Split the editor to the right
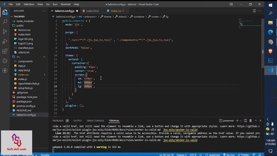 click(x=254, y=11)
